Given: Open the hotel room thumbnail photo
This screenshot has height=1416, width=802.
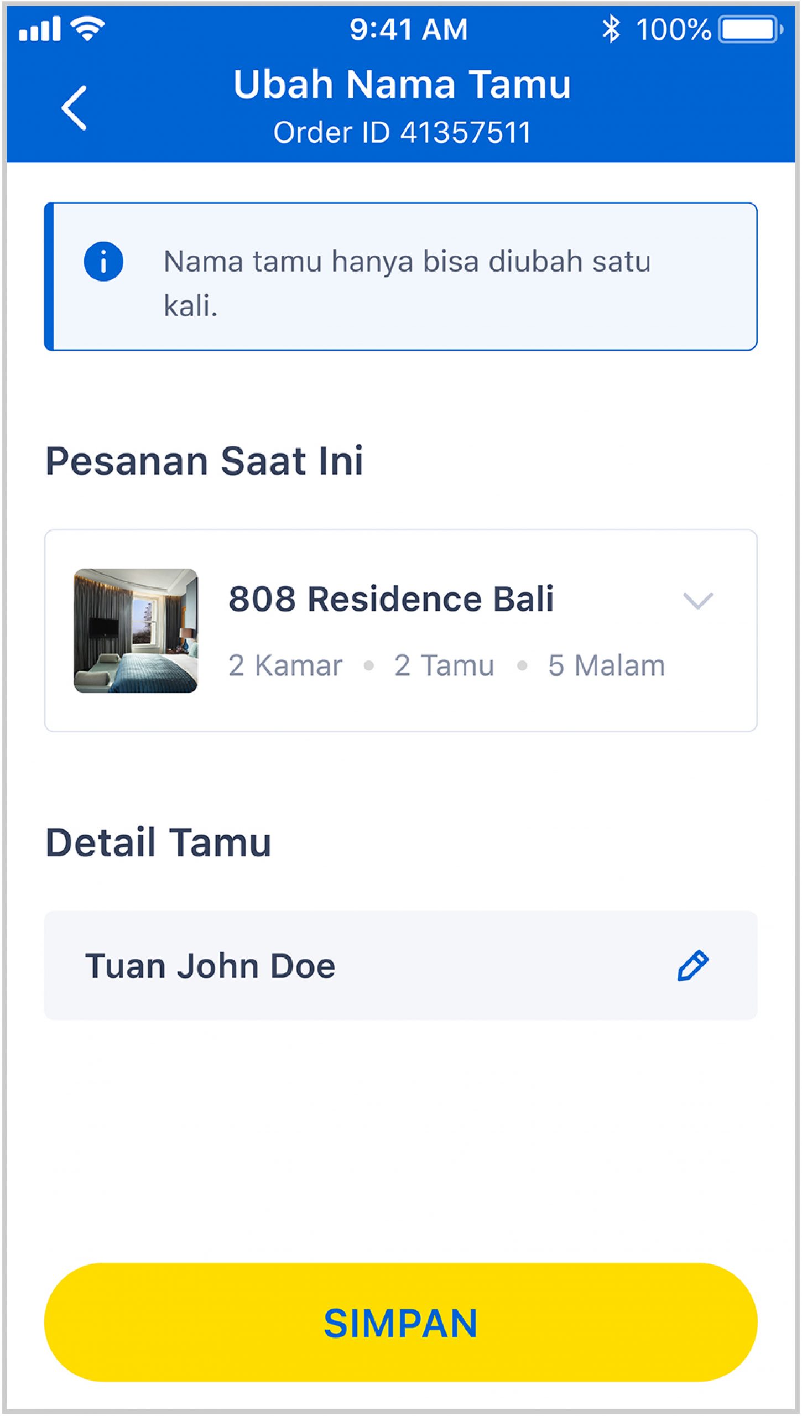Looking at the screenshot, I should (x=136, y=631).
